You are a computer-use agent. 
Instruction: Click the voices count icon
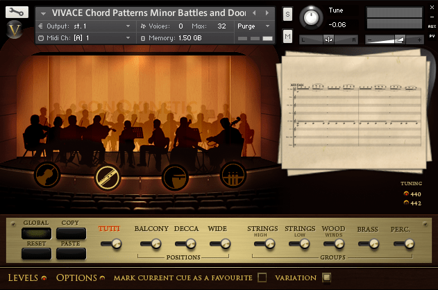coord(143,26)
